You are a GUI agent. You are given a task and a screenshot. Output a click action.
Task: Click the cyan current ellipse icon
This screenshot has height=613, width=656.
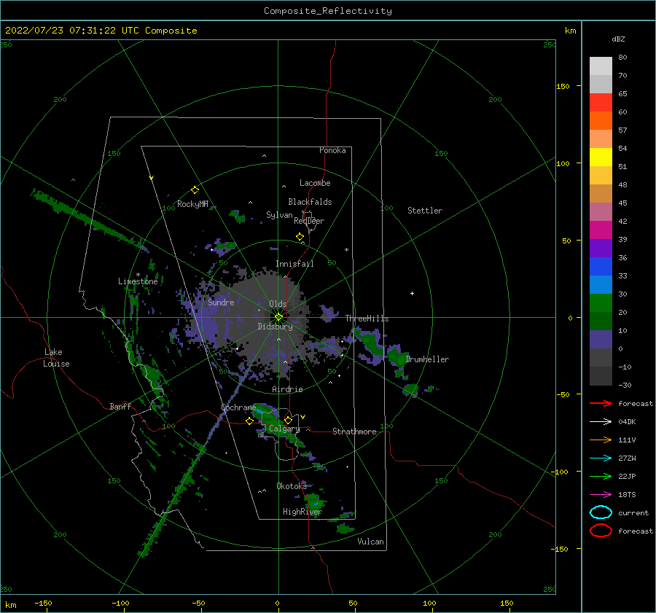point(601,512)
